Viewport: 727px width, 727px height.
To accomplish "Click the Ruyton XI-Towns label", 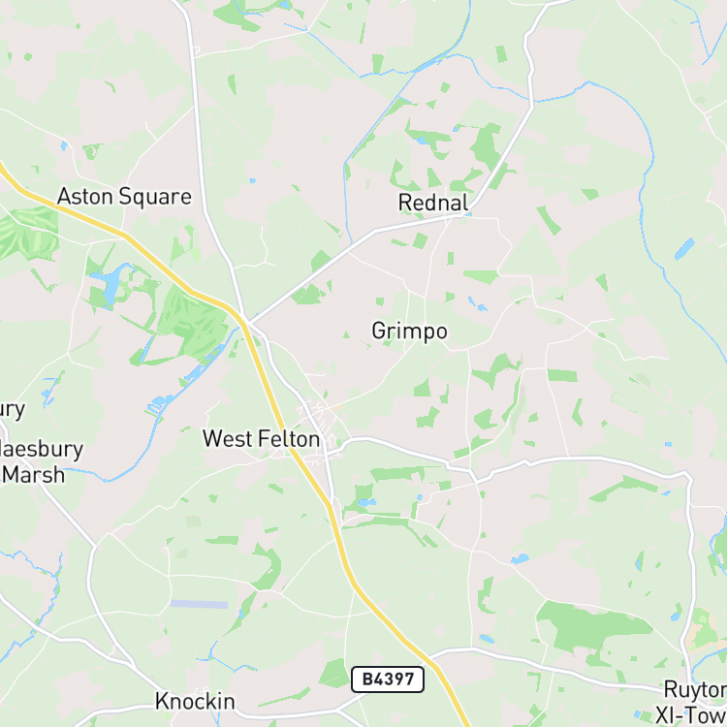I will 691,702.
